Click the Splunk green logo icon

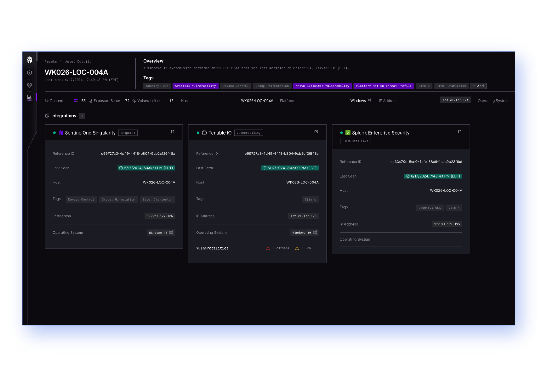348,133
